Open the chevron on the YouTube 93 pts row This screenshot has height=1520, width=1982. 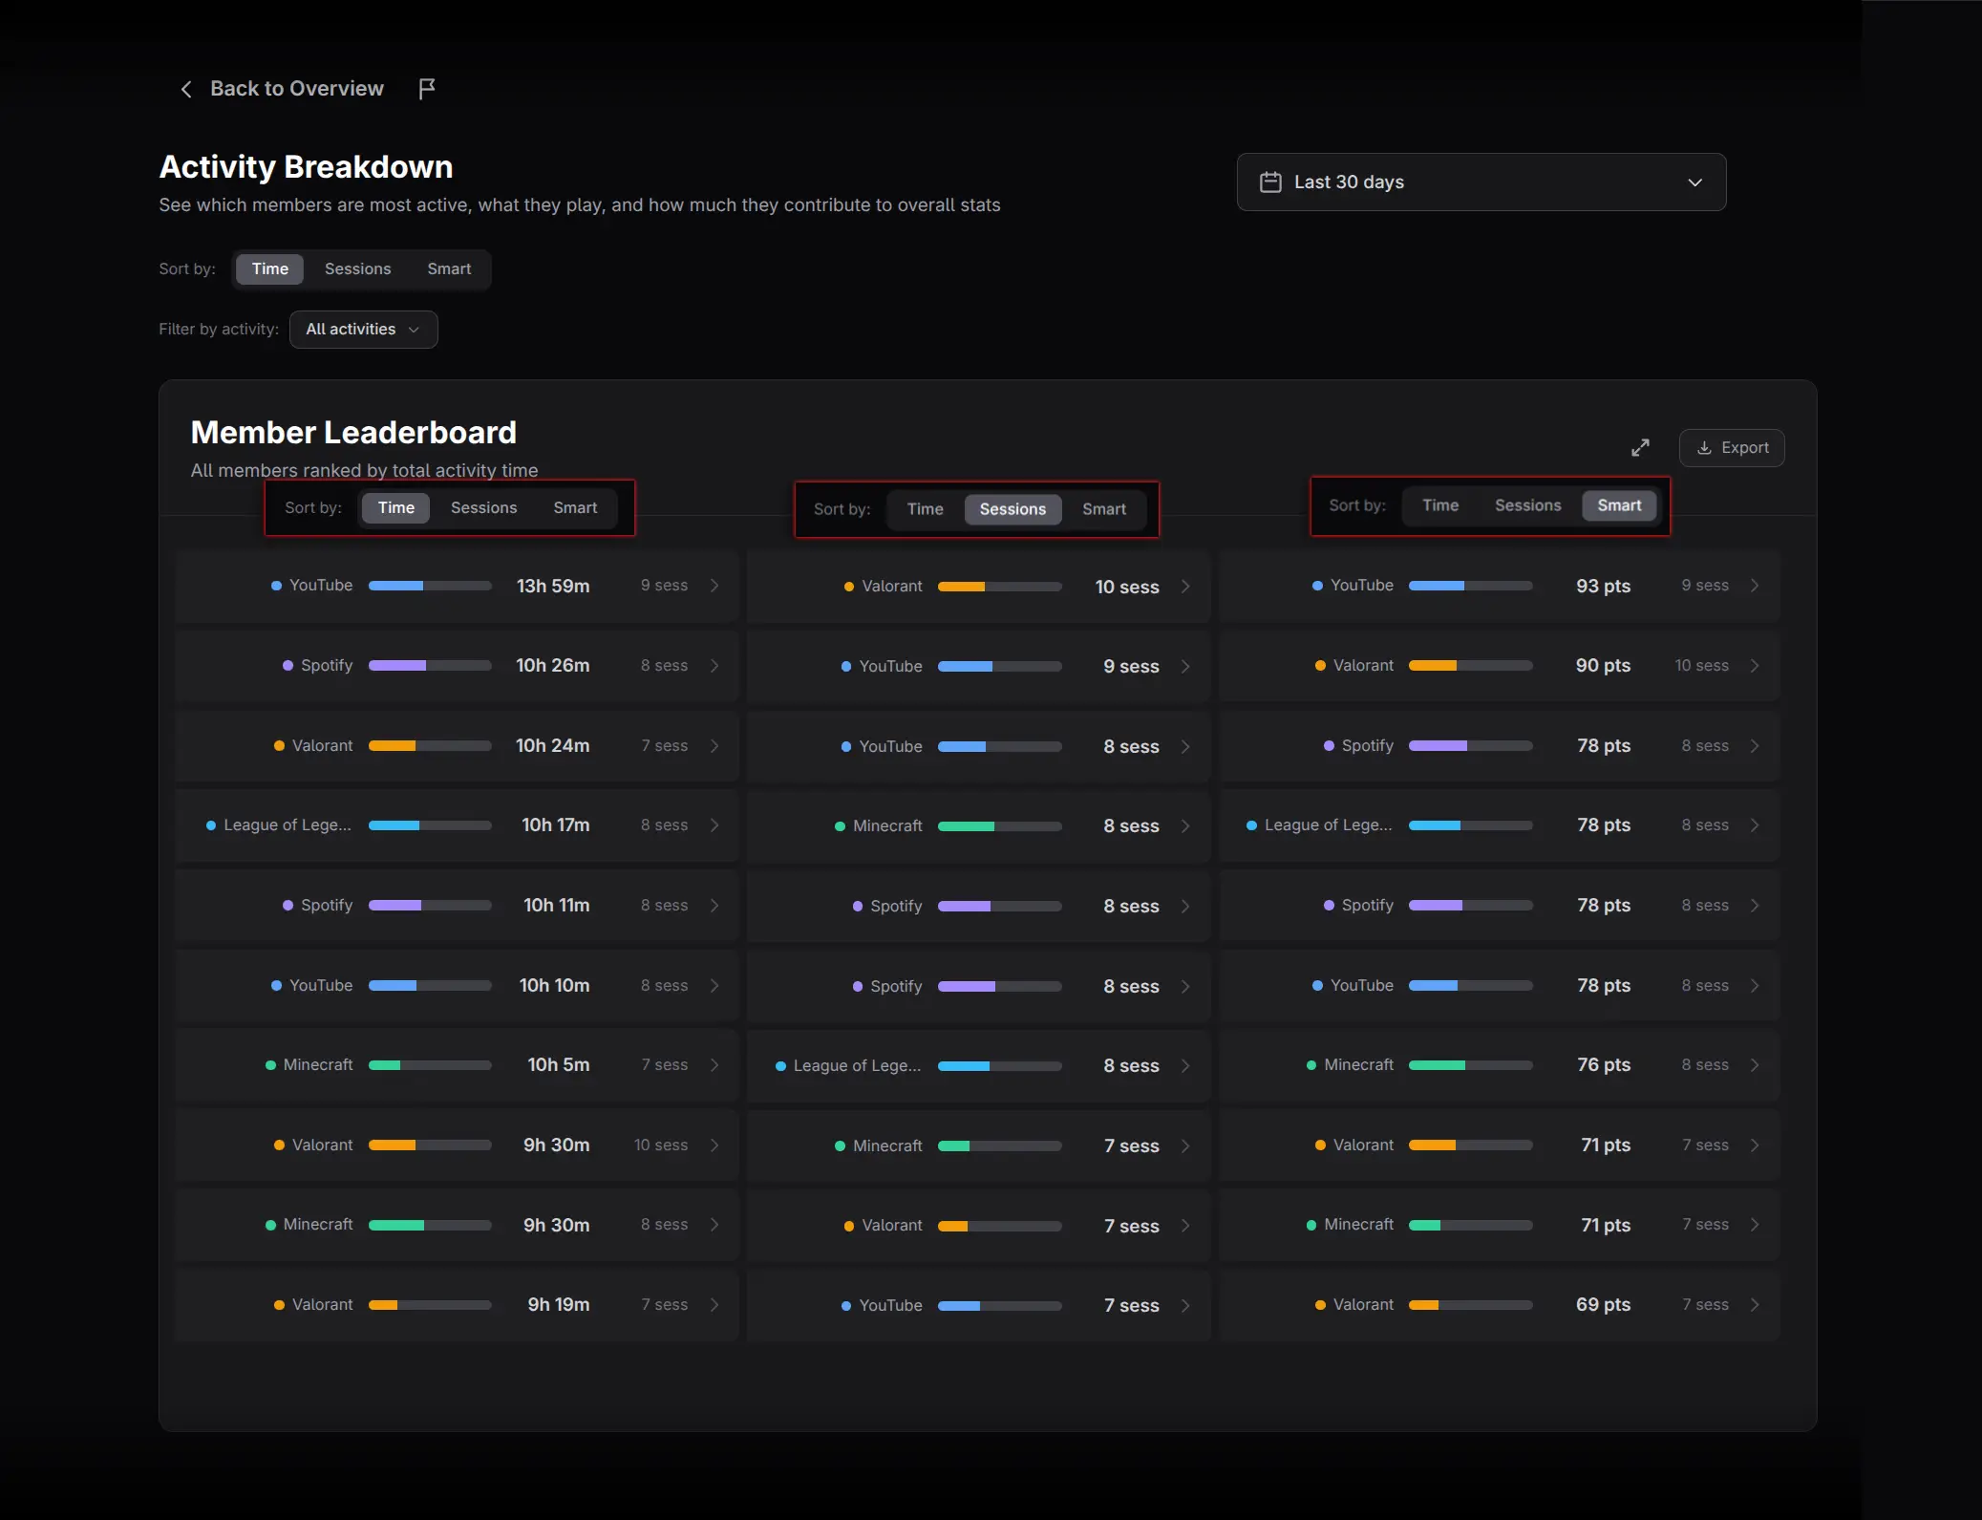pos(1755,586)
